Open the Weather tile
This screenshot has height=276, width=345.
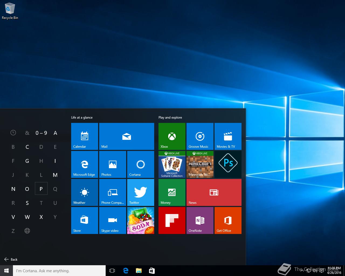85,192
